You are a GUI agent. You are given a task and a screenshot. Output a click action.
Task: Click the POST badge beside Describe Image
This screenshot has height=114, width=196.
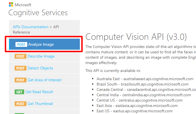click(x=20, y=56)
